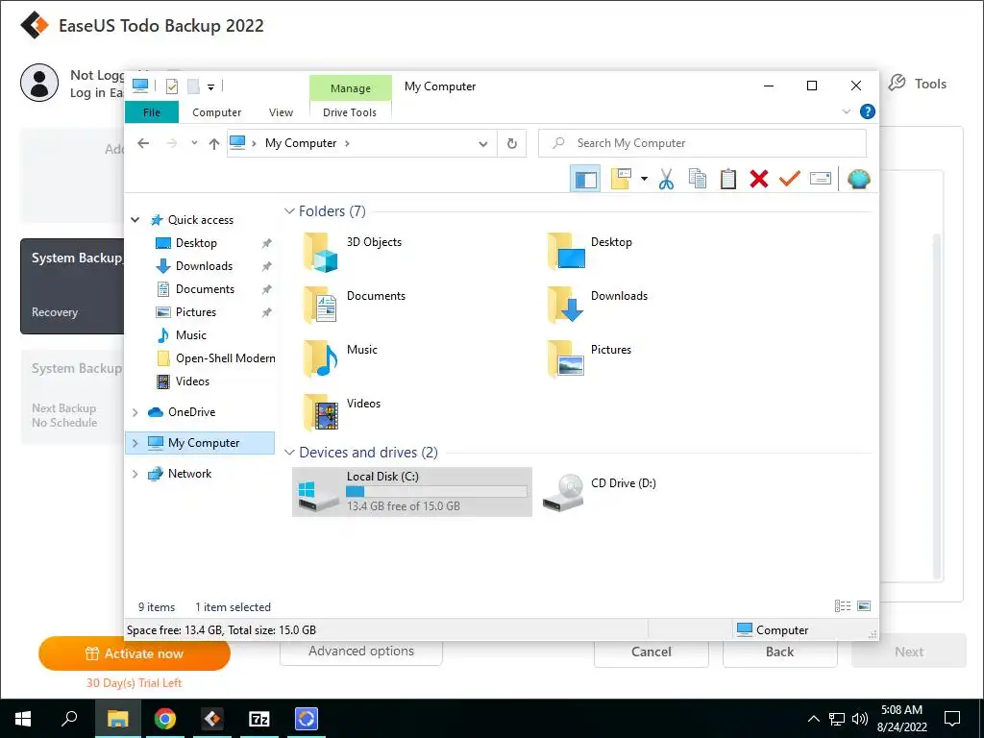984x738 pixels.
Task: Open Chrome from the taskbar
Action: click(165, 719)
